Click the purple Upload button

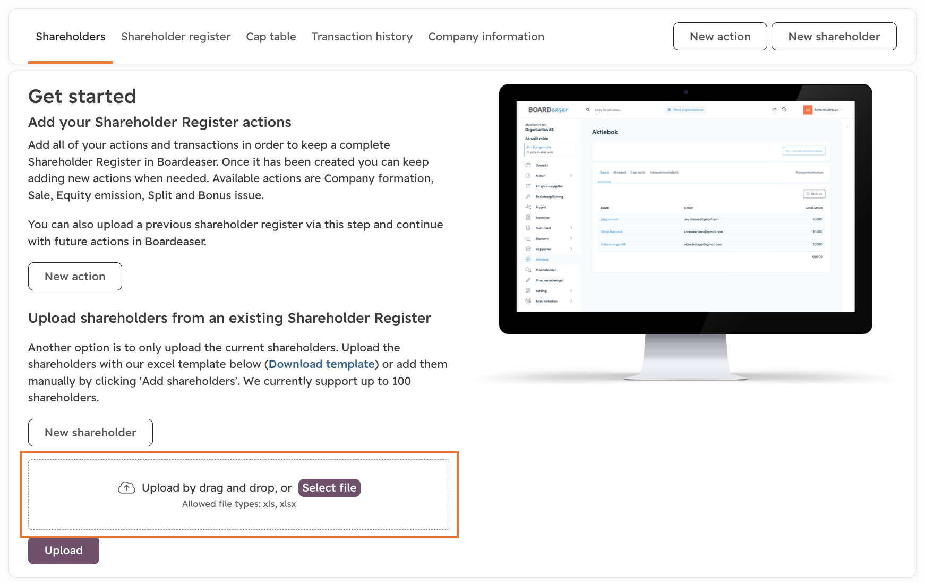click(64, 550)
